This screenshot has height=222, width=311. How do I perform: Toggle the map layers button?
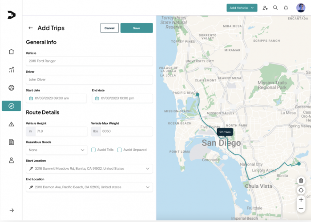(301, 181)
